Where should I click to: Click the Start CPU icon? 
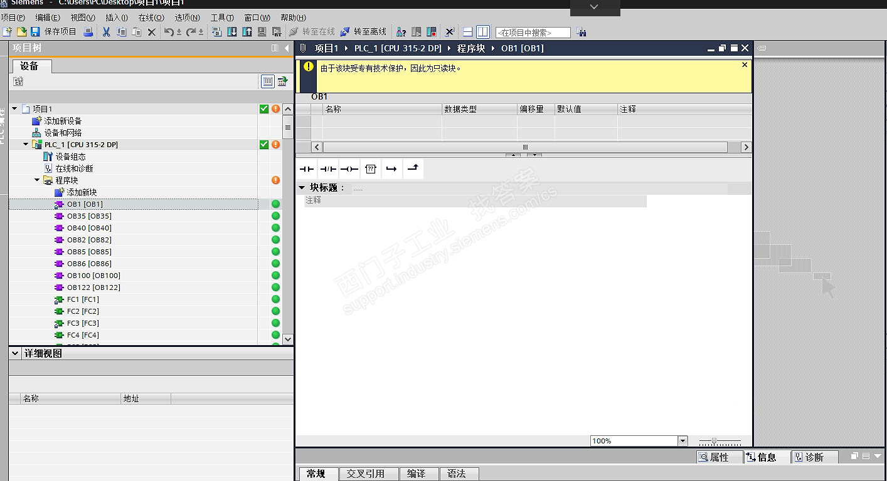tap(417, 31)
